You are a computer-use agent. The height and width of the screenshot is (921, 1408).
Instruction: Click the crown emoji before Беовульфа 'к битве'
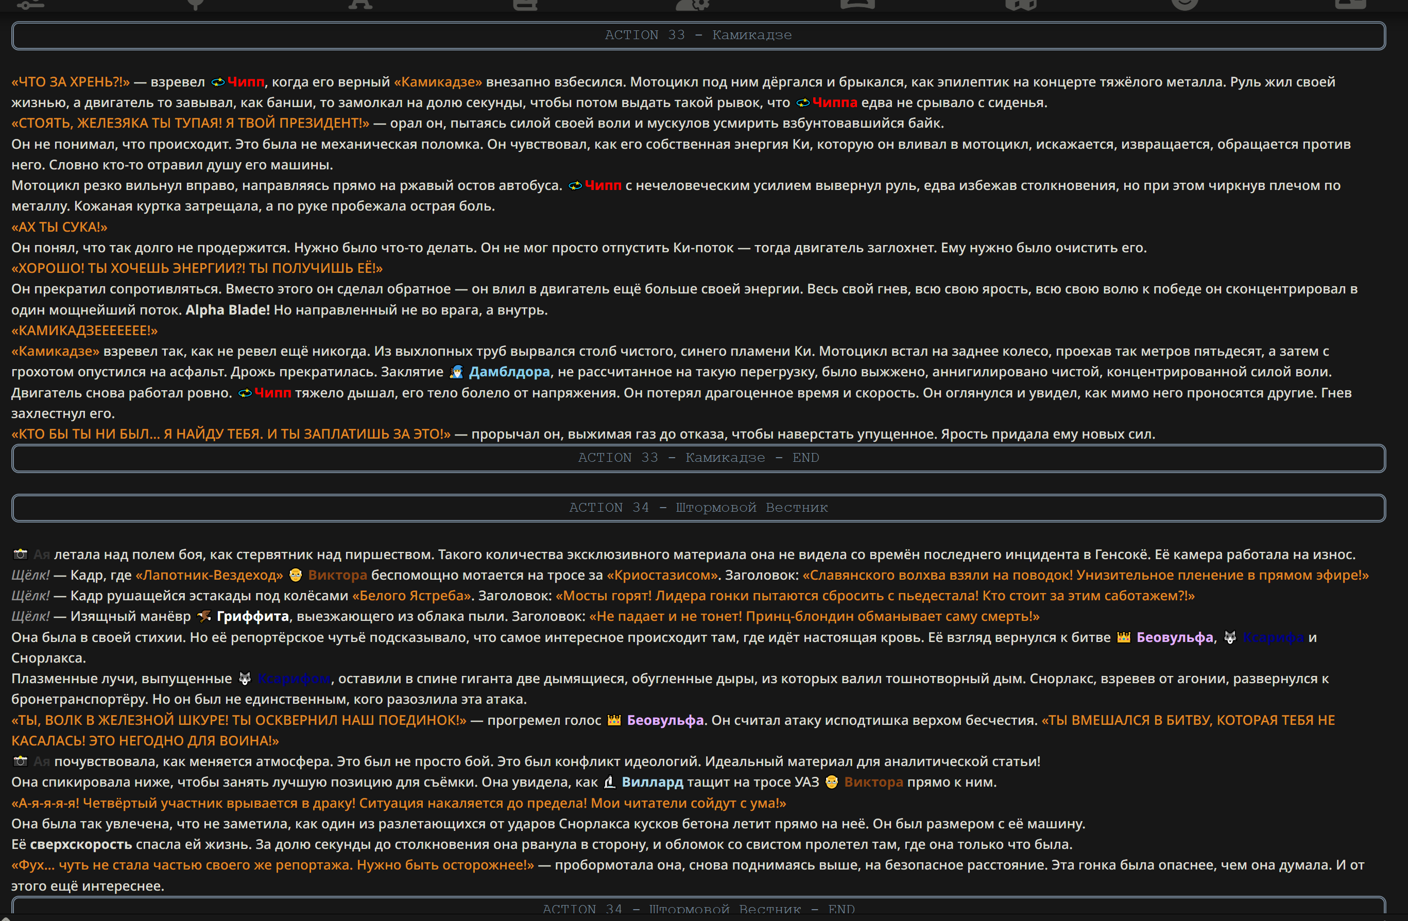point(1123,638)
